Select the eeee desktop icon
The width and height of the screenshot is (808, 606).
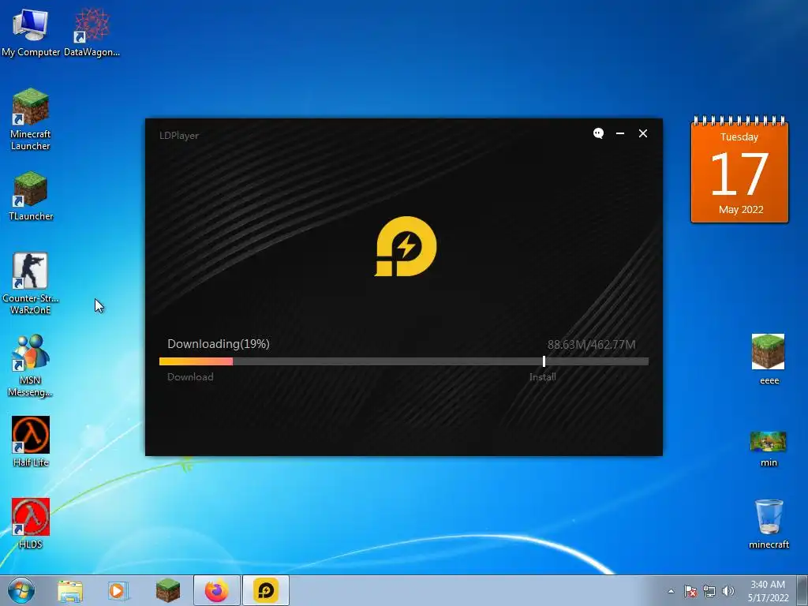(769, 359)
